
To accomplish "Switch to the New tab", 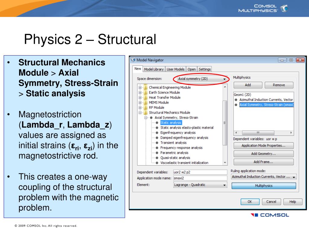I will (138, 69).
